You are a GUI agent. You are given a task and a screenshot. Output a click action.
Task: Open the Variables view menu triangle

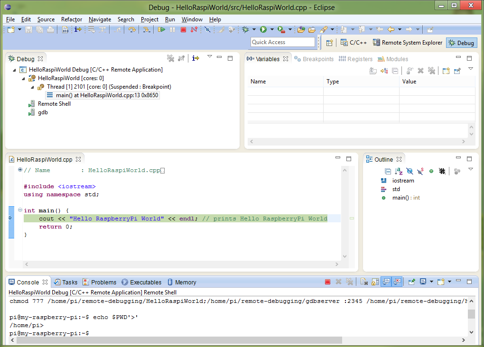tap(470, 69)
